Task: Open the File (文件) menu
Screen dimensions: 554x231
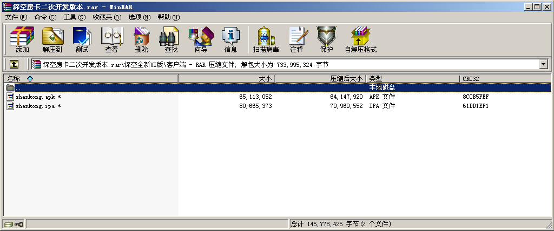Action: pos(16,17)
